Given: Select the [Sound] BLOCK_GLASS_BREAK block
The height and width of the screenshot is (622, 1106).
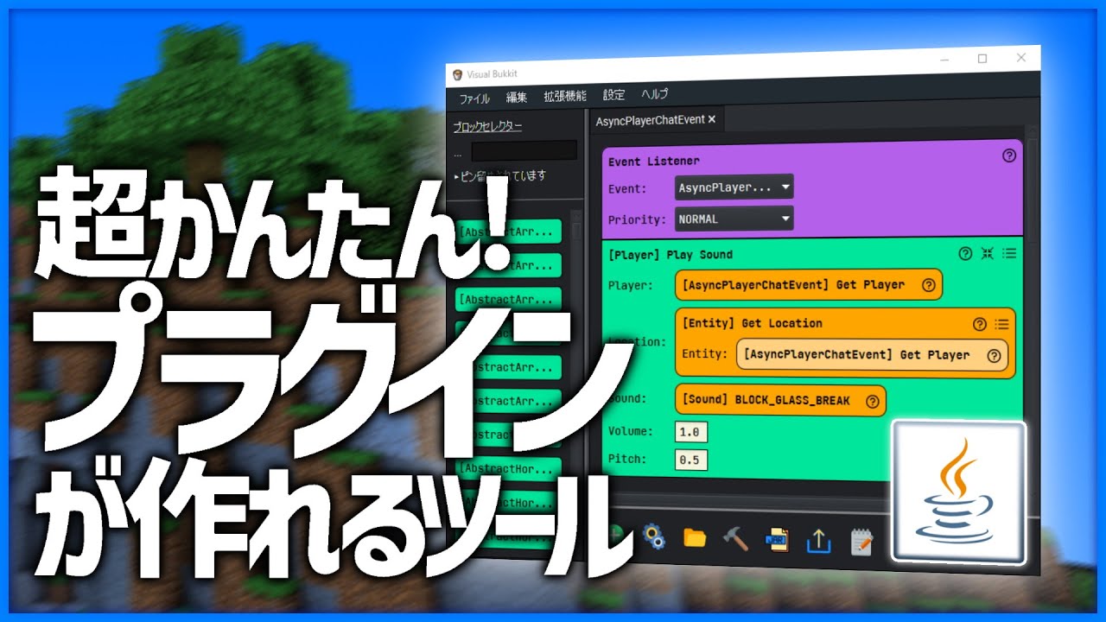Looking at the screenshot, I should (780, 401).
